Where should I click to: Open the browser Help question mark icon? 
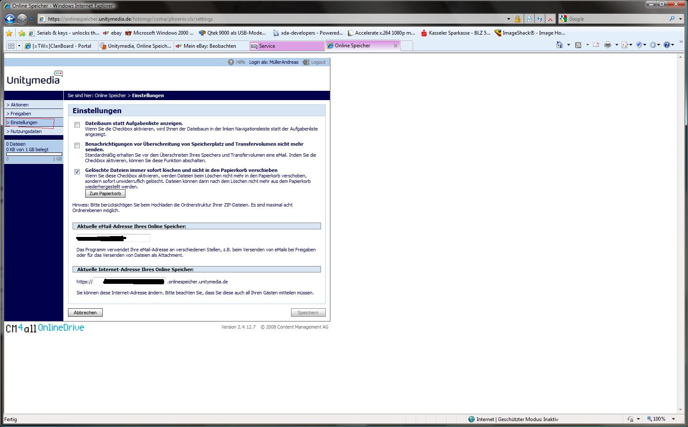coord(669,45)
